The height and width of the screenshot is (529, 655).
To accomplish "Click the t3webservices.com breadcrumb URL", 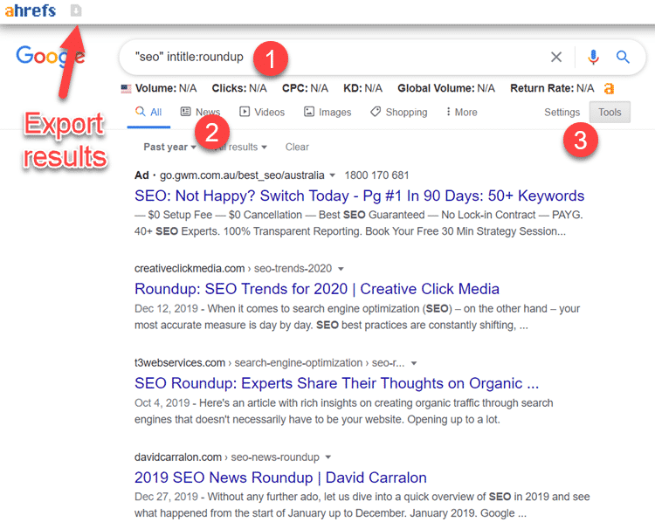I will point(270,363).
